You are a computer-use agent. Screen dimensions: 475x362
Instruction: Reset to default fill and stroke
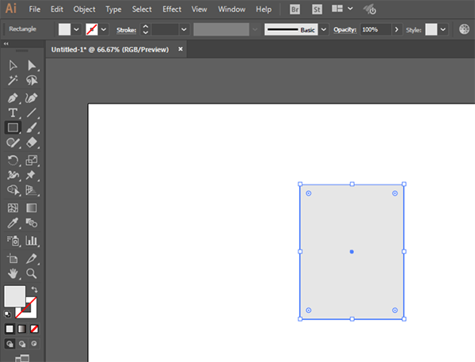click(x=7, y=314)
